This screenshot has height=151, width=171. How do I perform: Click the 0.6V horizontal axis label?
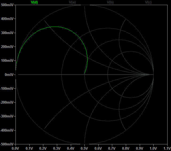98,148
